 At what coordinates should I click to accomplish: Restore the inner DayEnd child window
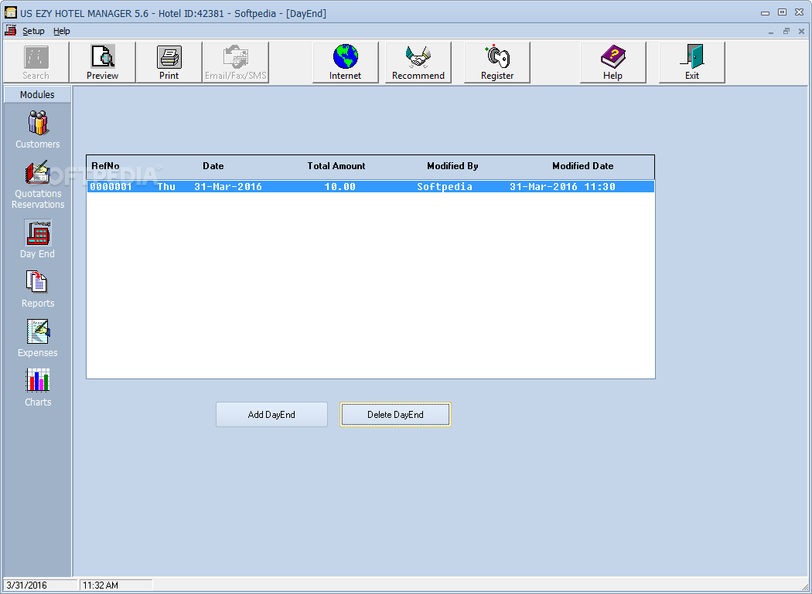[786, 32]
